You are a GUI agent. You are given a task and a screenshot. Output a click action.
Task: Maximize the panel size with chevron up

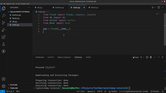coord(159,57)
